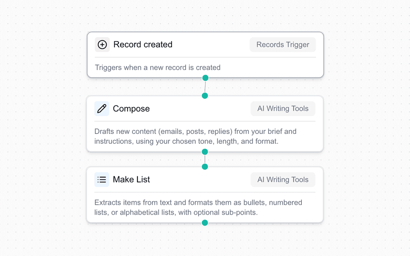410x256 pixels.
Task: Click the connector line between Record created and Compose
Action: click(x=205, y=86)
